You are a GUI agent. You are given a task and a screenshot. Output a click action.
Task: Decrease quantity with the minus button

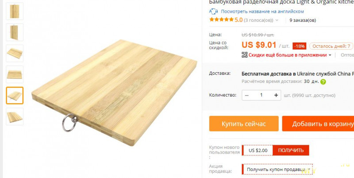(247, 95)
